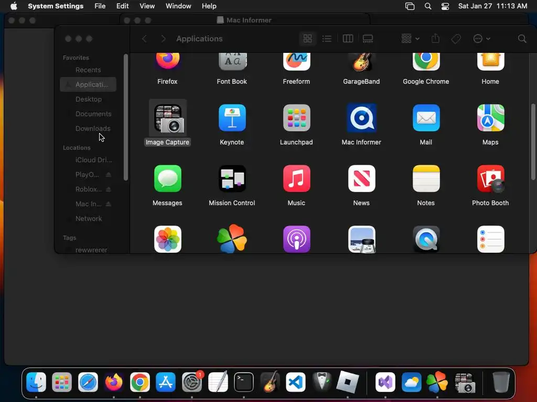
Task: Eject the Roblox volume
Action: 108,189
